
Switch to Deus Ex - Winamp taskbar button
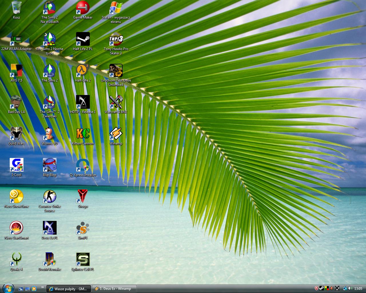click(114, 289)
